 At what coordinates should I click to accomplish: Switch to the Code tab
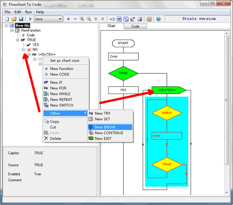tap(136, 26)
